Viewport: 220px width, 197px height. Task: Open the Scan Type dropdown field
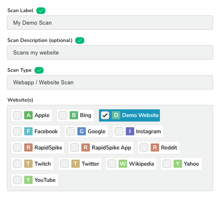(x=110, y=82)
